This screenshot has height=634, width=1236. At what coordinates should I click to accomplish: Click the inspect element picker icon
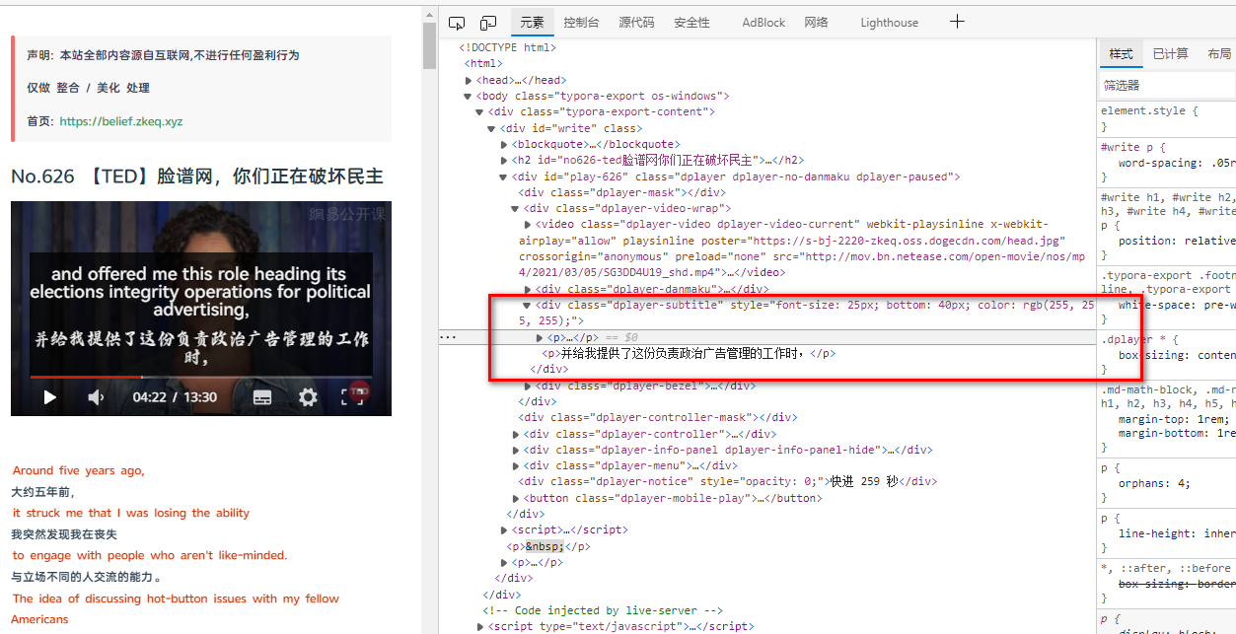(x=457, y=23)
